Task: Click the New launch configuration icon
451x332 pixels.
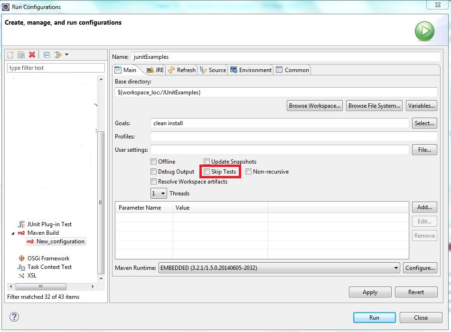Action: tap(11, 55)
